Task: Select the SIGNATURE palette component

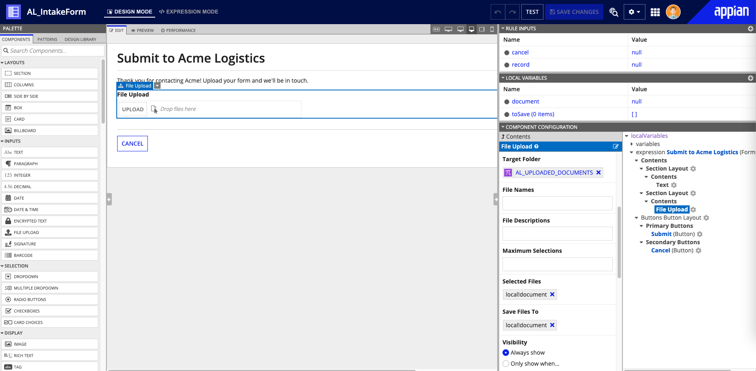Action: click(x=50, y=244)
